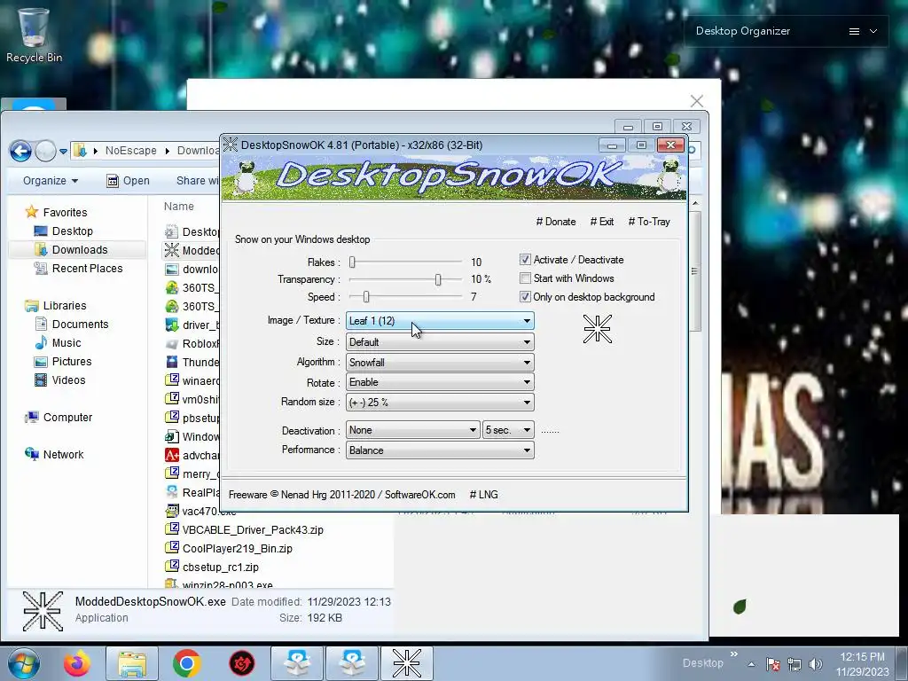
Task: Launch Firefox from the taskbar
Action: [77, 663]
